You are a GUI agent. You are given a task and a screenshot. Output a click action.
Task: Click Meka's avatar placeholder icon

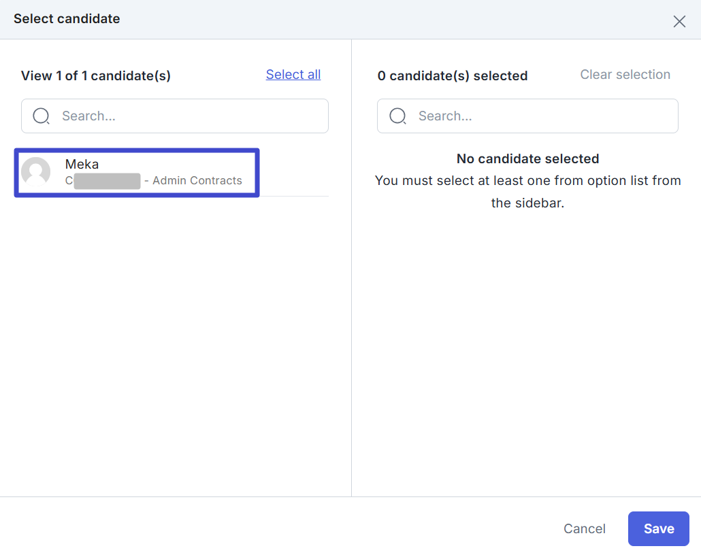click(35, 171)
